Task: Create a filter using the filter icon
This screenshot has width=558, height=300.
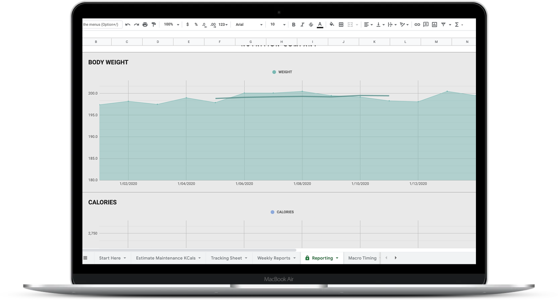Action: (x=443, y=24)
